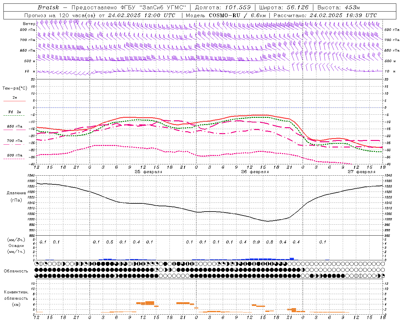Click the dashed Td 2м legend line sample
Image resolution: width=401 pixels, height=320 pixels.
(x=14, y=116)
